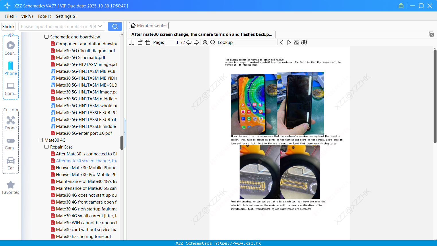The width and height of the screenshot is (437, 246).
Task: Open Mate30 5G-HN1TASM MB YiDi file
Action: 84,78
